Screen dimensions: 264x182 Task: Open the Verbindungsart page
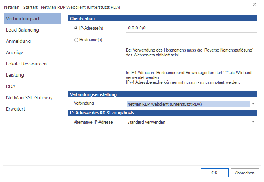click(x=32, y=18)
